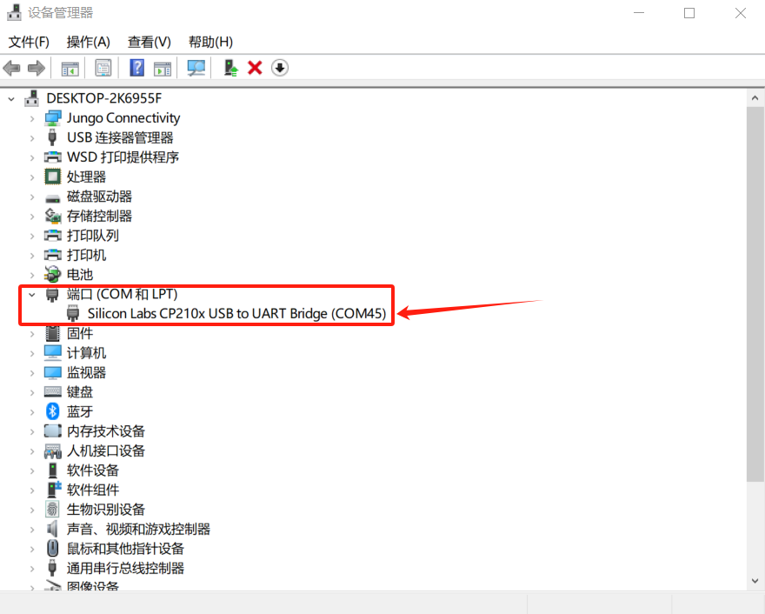Click the Properties toolbar icon
Viewport: 765px width, 614px height.
point(103,68)
